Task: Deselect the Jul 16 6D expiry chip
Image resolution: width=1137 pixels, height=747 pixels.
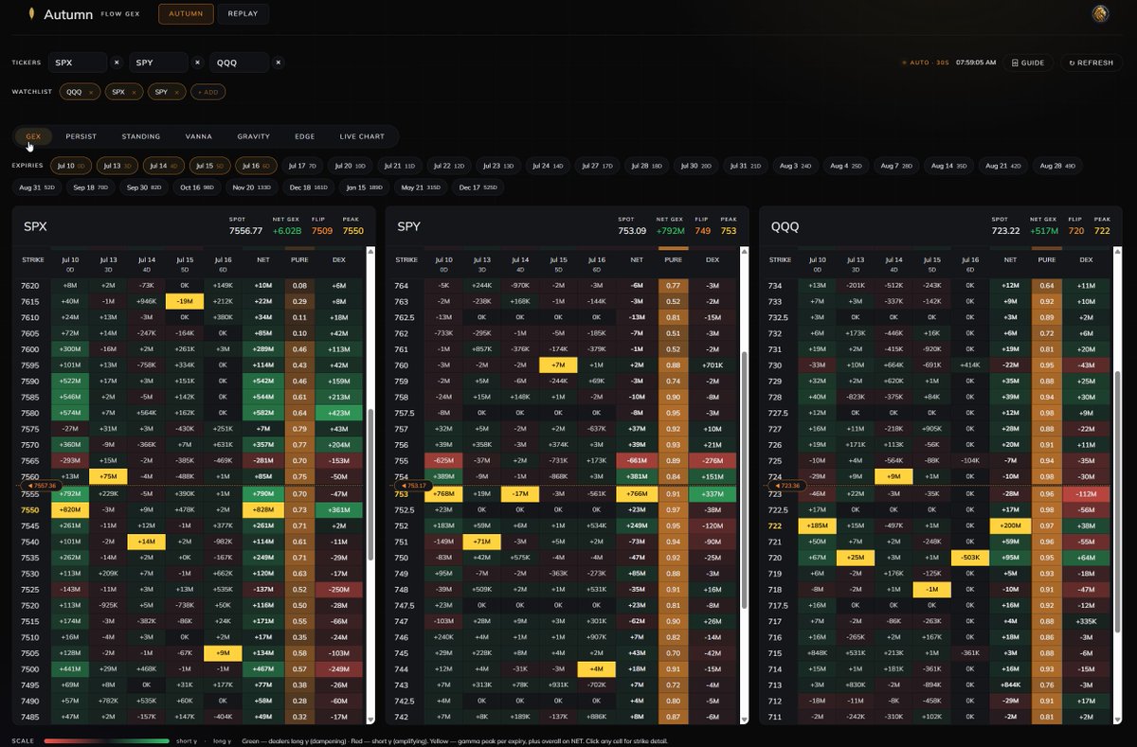Action: 256,166
